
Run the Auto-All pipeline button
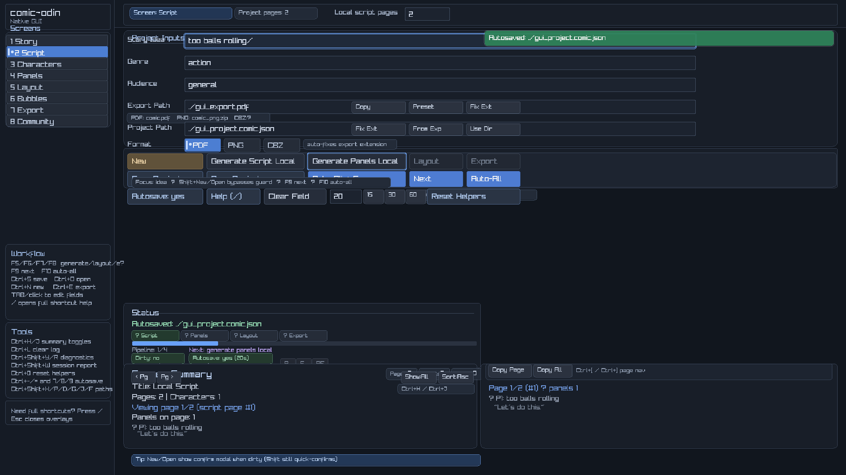coord(493,179)
